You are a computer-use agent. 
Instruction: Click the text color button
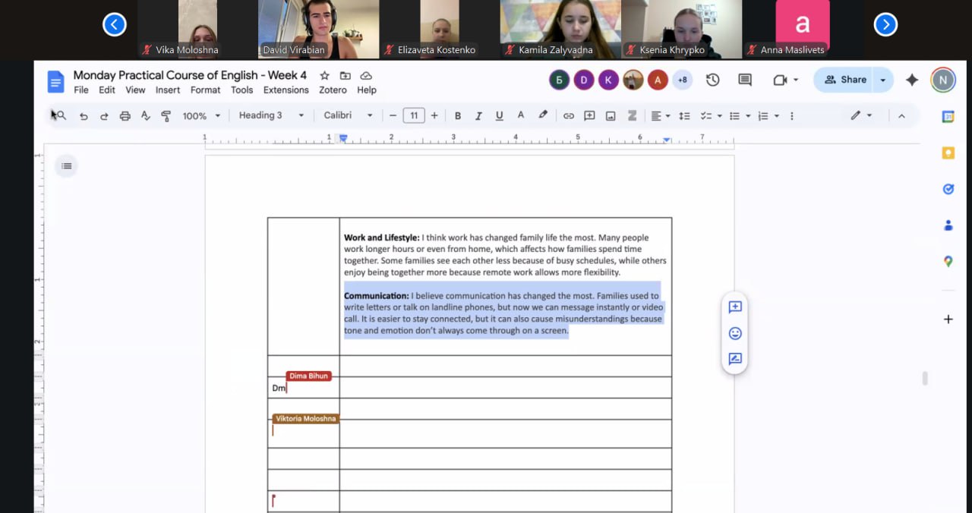pyautogui.click(x=520, y=116)
